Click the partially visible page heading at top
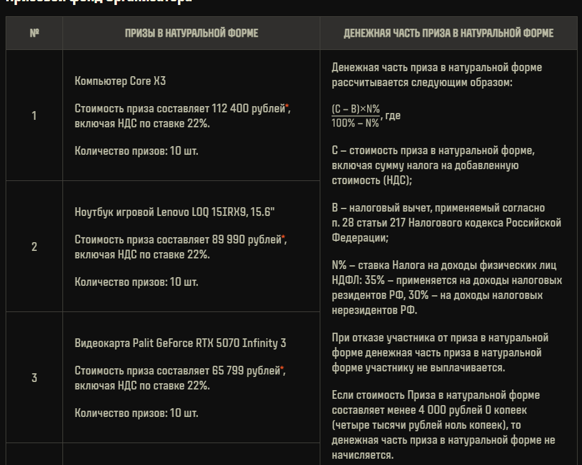The image size is (582, 465). click(x=99, y=1)
